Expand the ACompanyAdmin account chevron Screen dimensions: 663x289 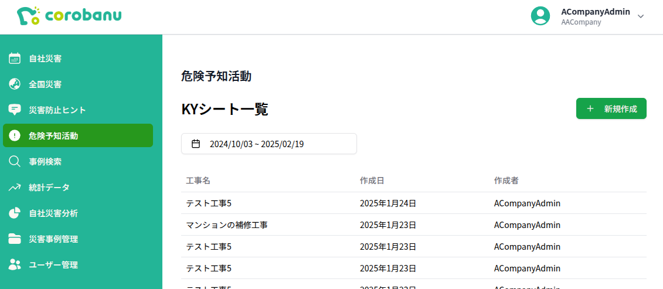click(x=641, y=16)
